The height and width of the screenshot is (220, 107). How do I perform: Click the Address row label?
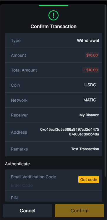click(19, 132)
